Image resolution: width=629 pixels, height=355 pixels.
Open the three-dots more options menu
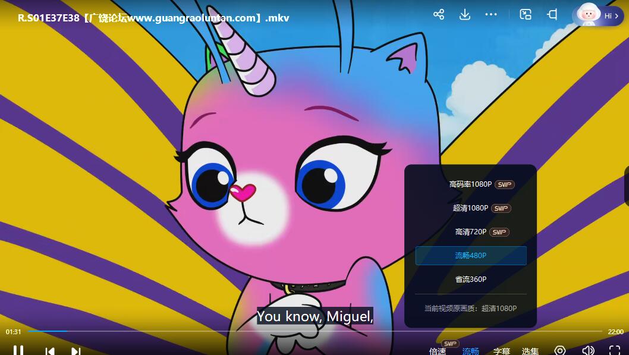click(491, 14)
